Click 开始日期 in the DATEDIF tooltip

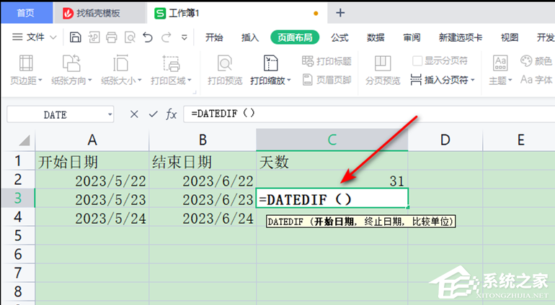(x=334, y=222)
